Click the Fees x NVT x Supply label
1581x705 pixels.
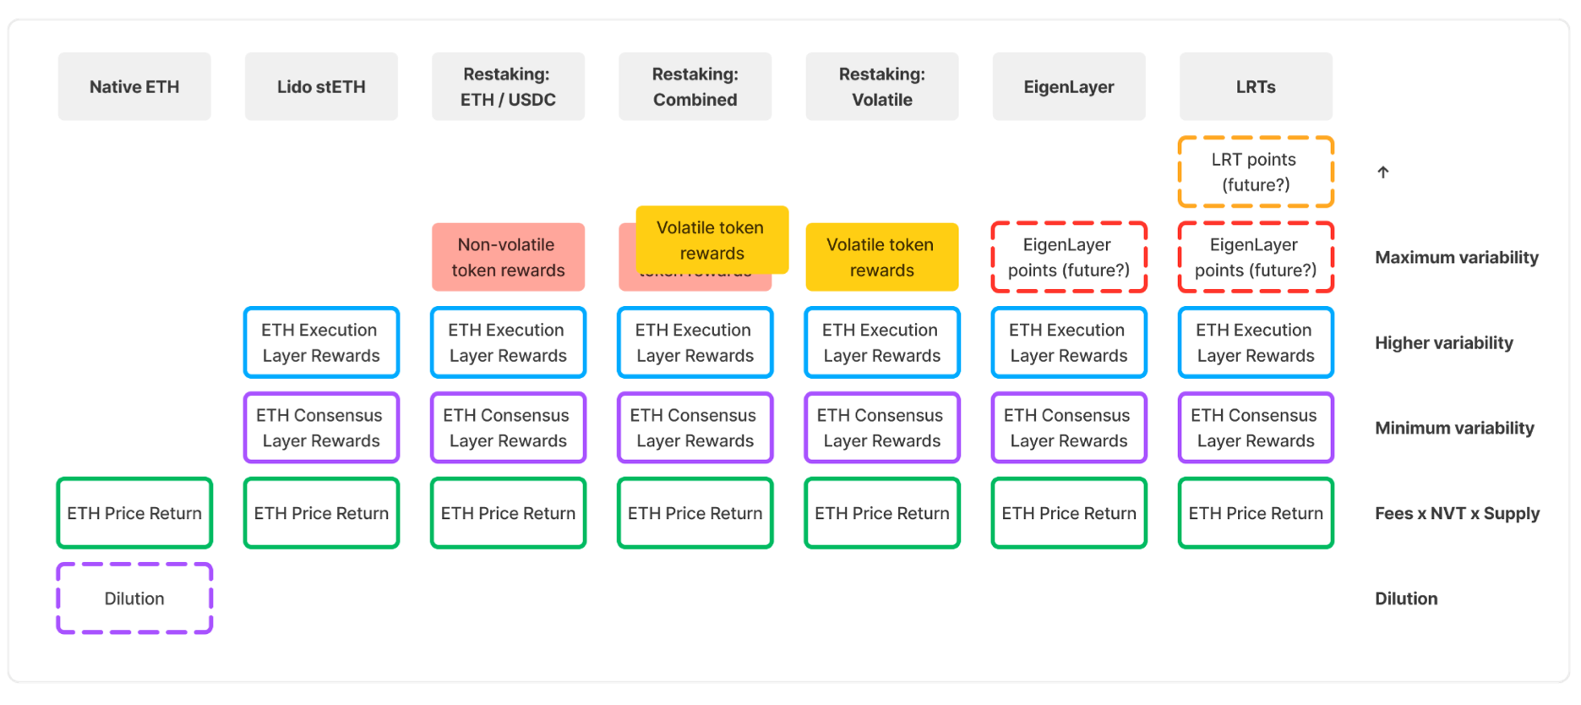[x=1458, y=513]
